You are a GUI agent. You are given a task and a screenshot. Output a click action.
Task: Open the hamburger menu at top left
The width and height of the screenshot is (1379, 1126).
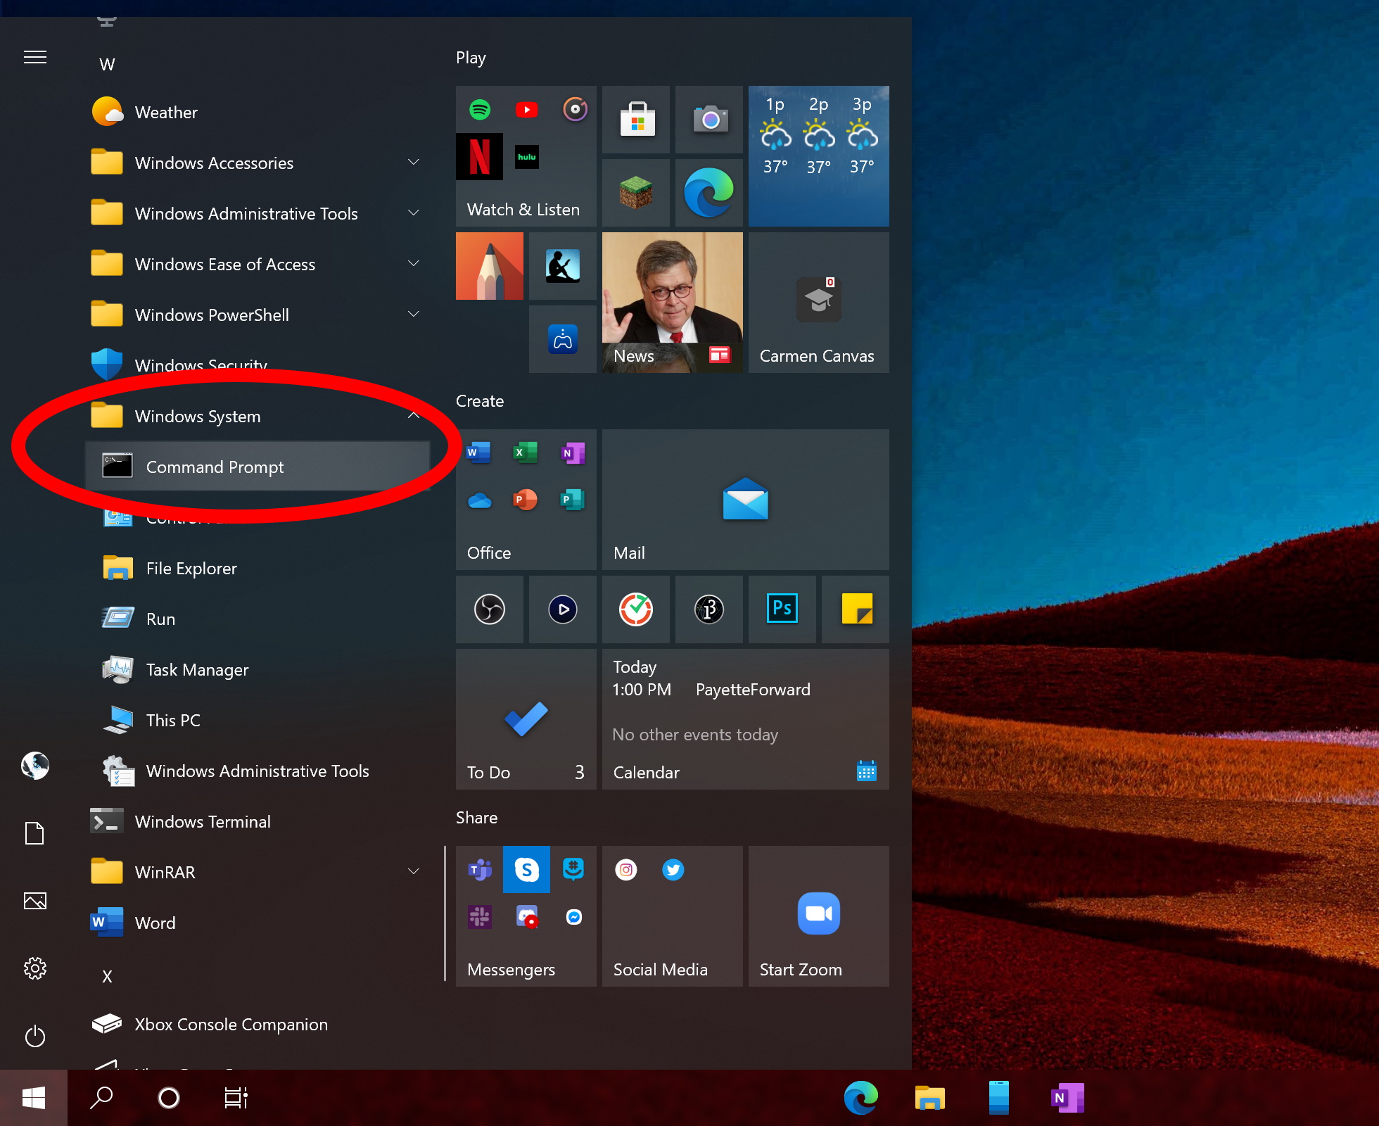[34, 57]
